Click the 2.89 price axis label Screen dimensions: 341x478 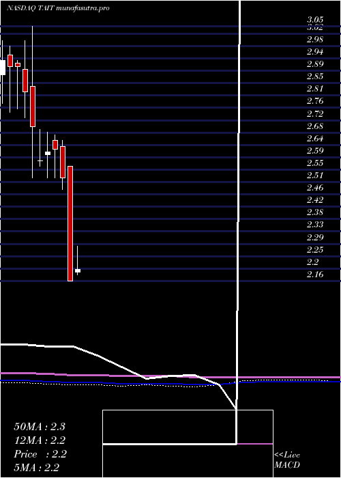point(315,64)
